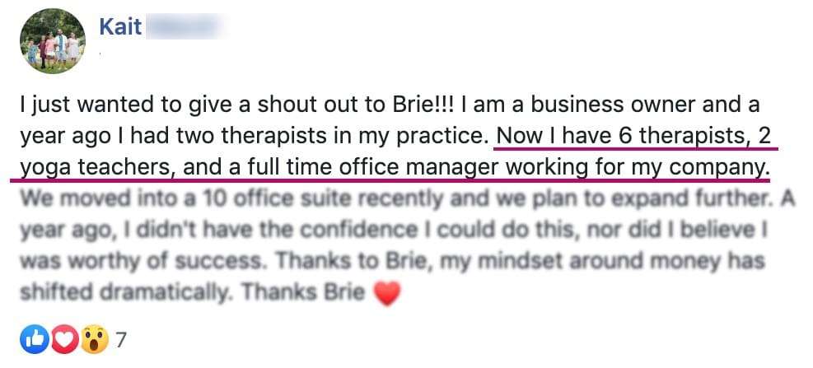813x368 pixels.
Task: View reactions by clicking the count 7
Action: tap(121, 339)
